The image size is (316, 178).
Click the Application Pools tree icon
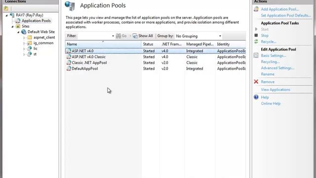tap(18, 21)
